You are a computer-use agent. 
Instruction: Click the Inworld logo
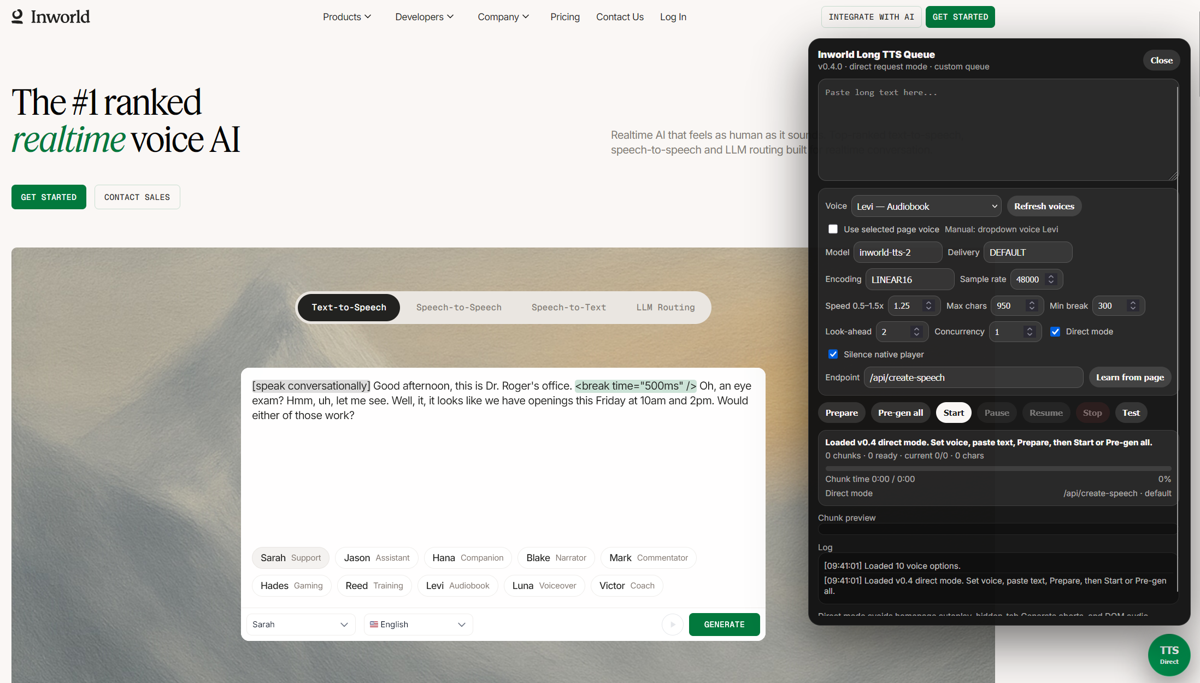51,17
